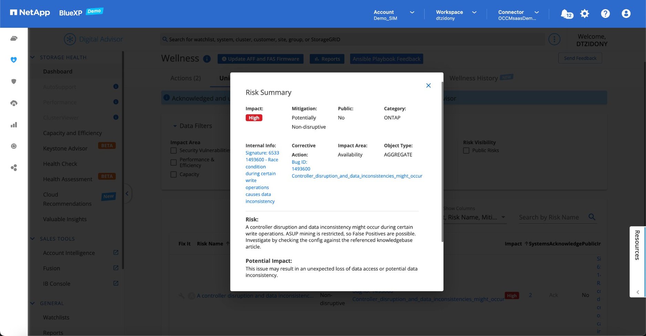Viewport: 646px width, 336px height.
Task: Toggle Performance & Efficiency checkbox
Action: 174,162
